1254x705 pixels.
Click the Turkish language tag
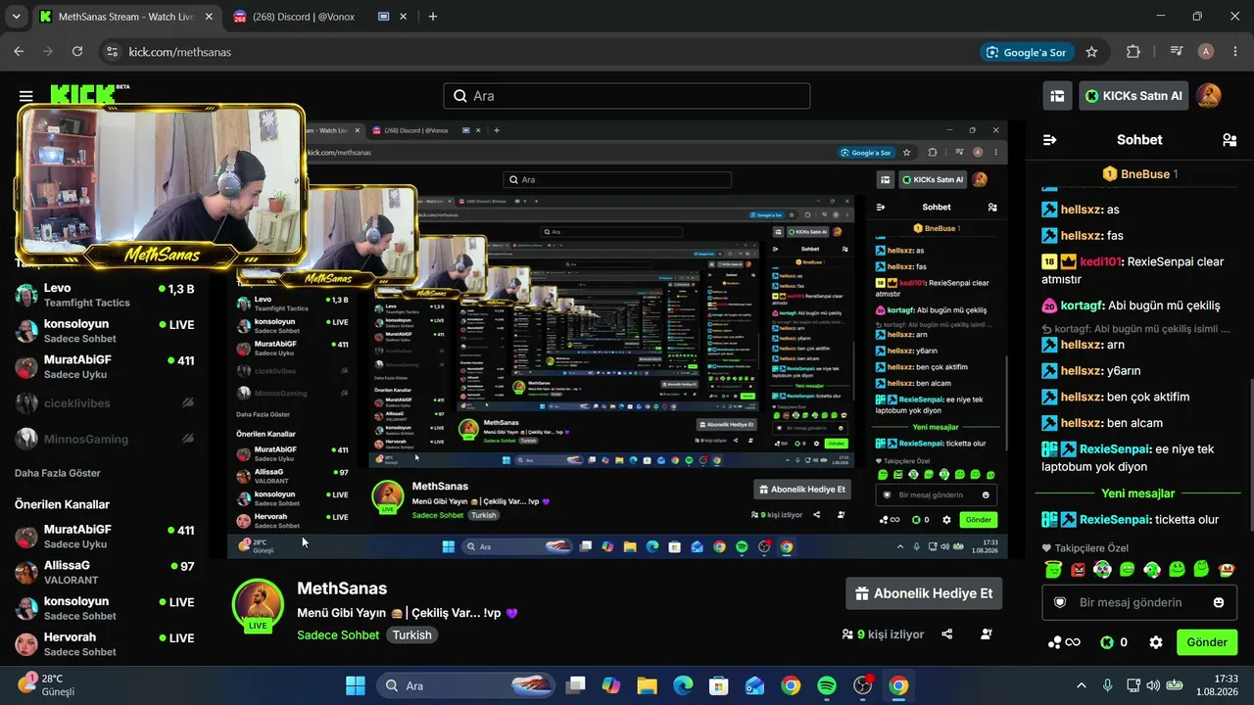[x=412, y=634]
